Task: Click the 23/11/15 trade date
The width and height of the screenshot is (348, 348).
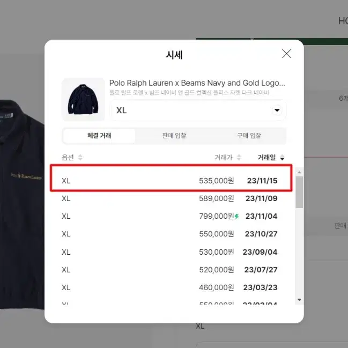Action: tap(262, 181)
